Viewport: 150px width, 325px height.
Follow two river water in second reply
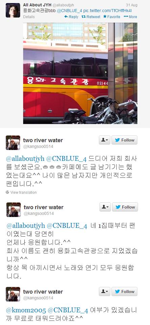pyautogui.click(x=125, y=207)
